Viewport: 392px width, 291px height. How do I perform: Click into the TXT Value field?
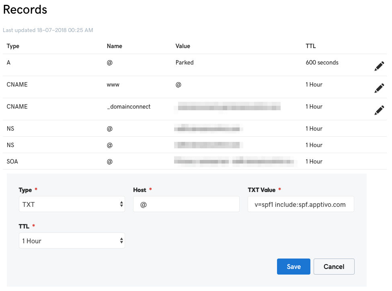tap(300, 204)
